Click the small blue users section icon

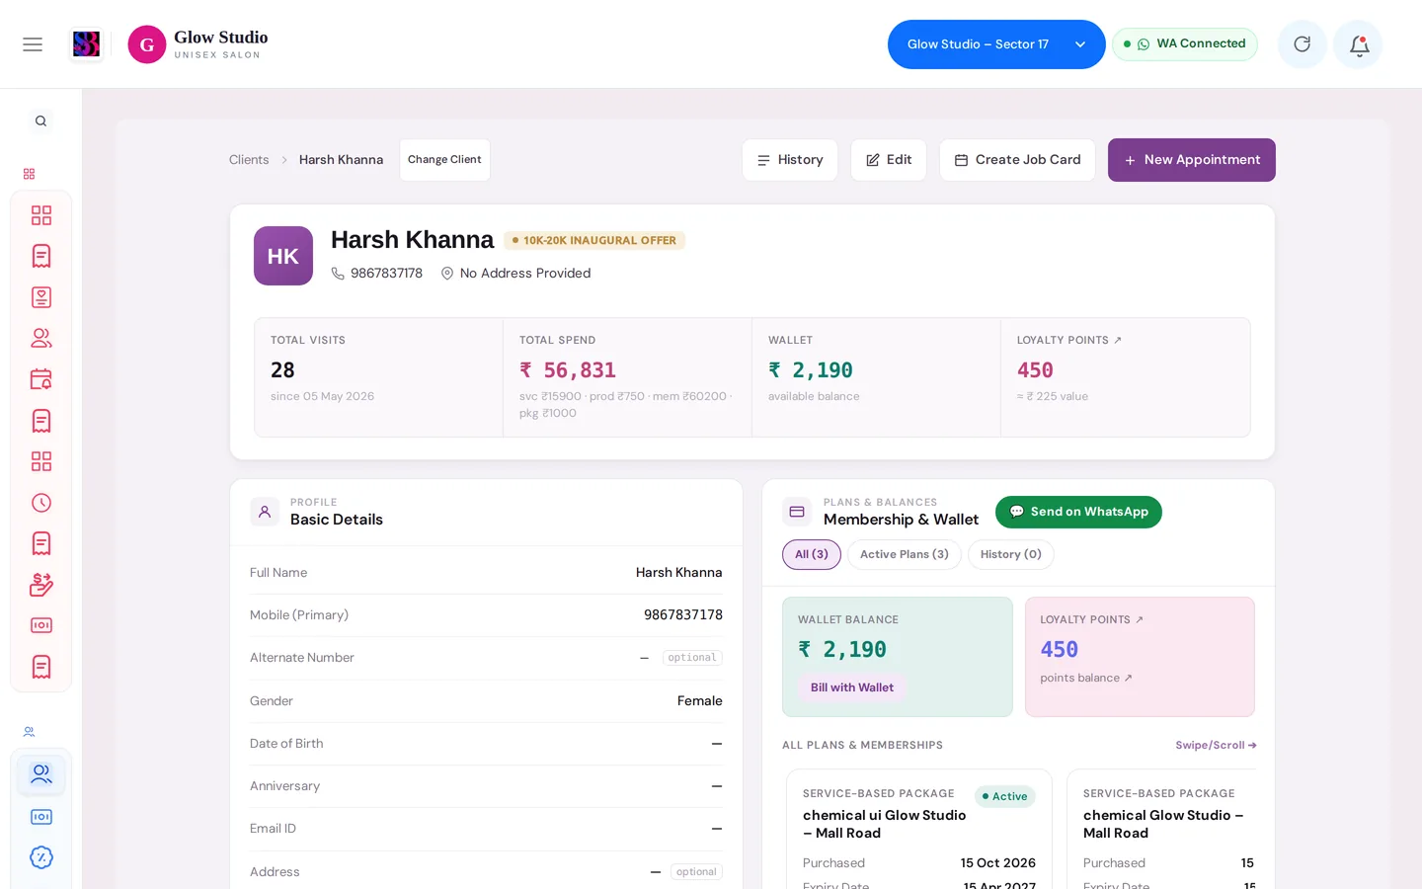point(30,732)
